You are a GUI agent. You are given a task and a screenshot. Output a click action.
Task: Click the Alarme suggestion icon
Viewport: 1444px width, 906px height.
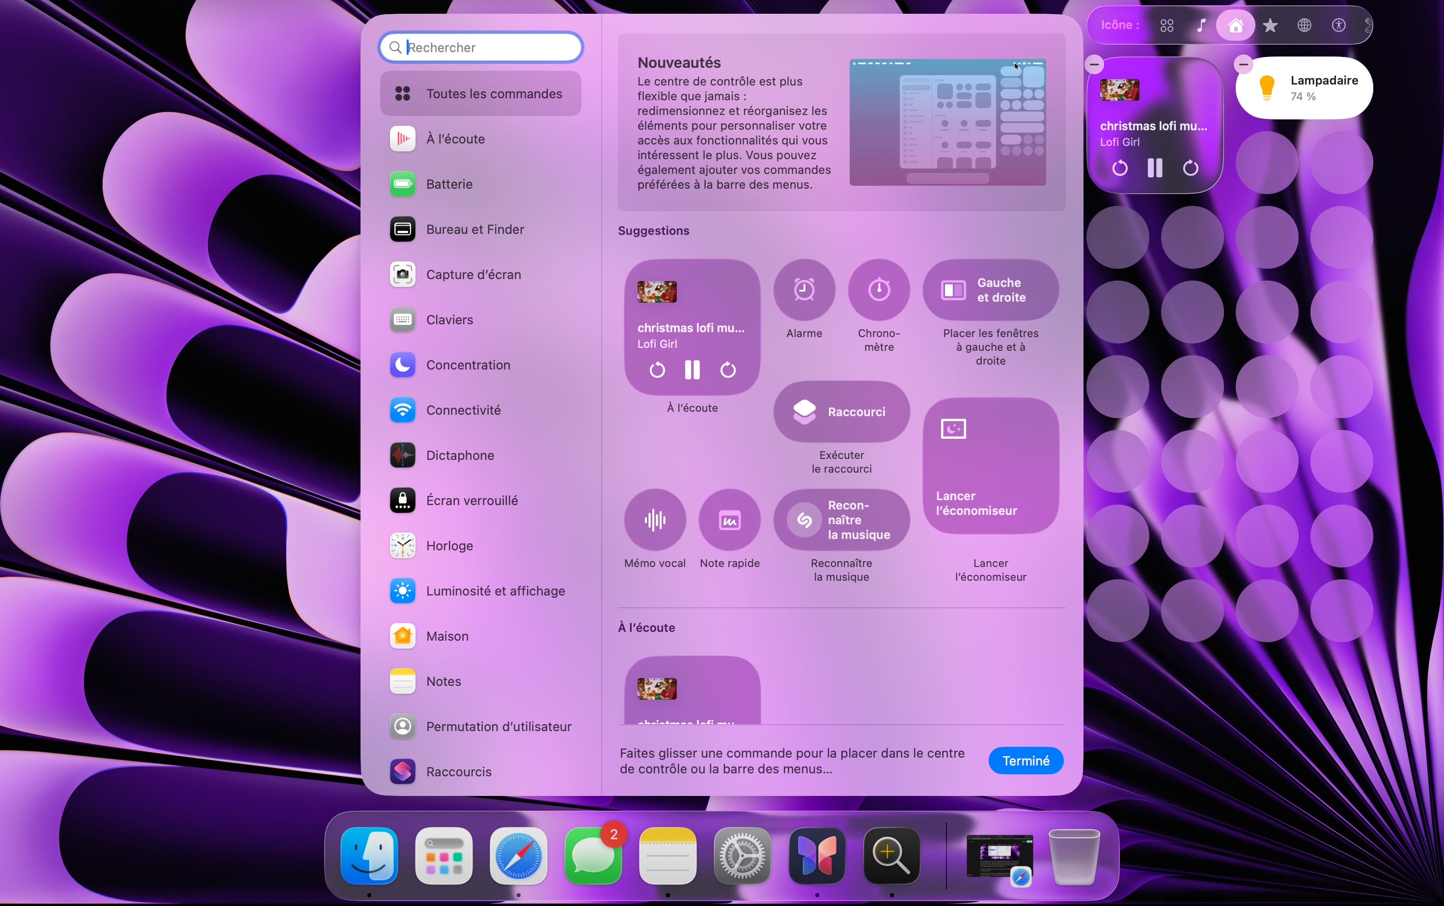(804, 290)
